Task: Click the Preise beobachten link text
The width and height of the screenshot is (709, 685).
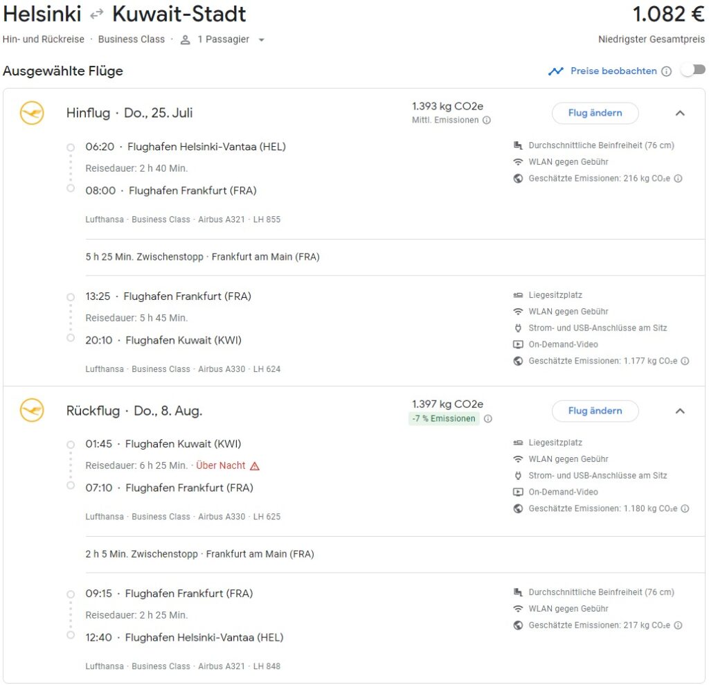Action: click(613, 71)
